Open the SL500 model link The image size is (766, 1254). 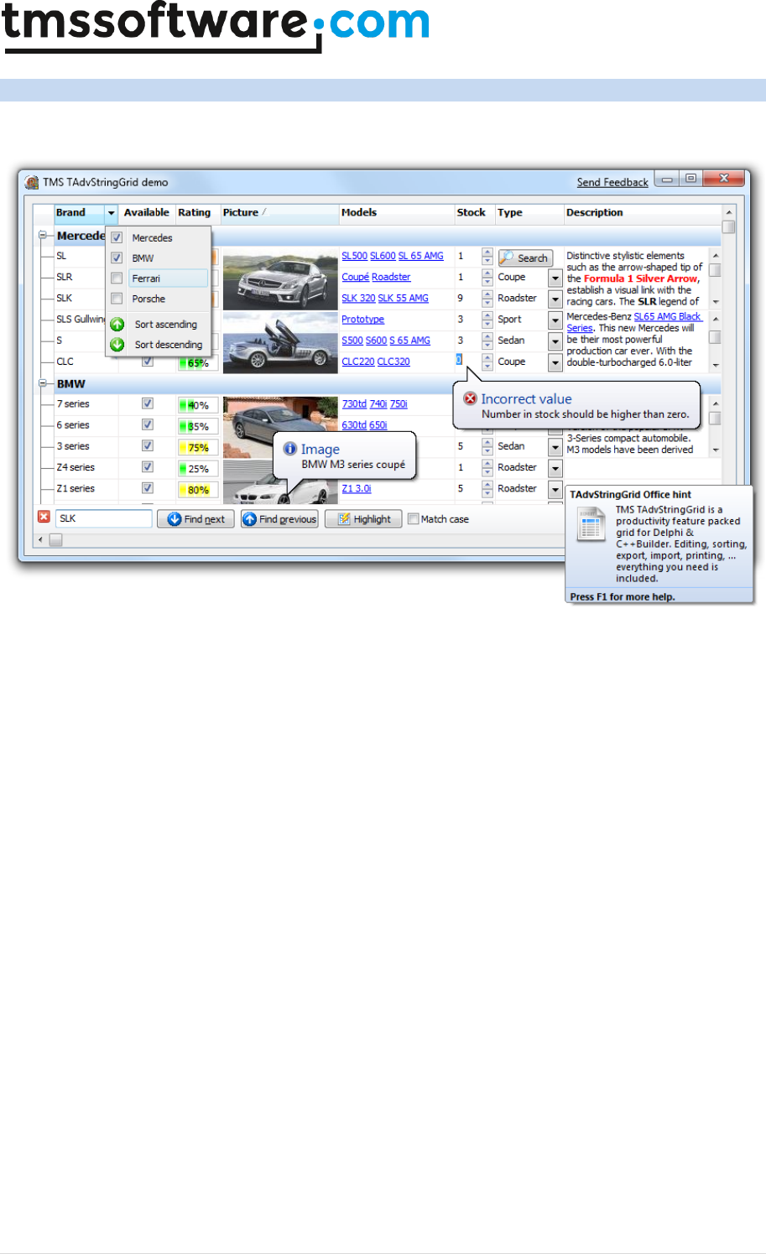pos(354,256)
